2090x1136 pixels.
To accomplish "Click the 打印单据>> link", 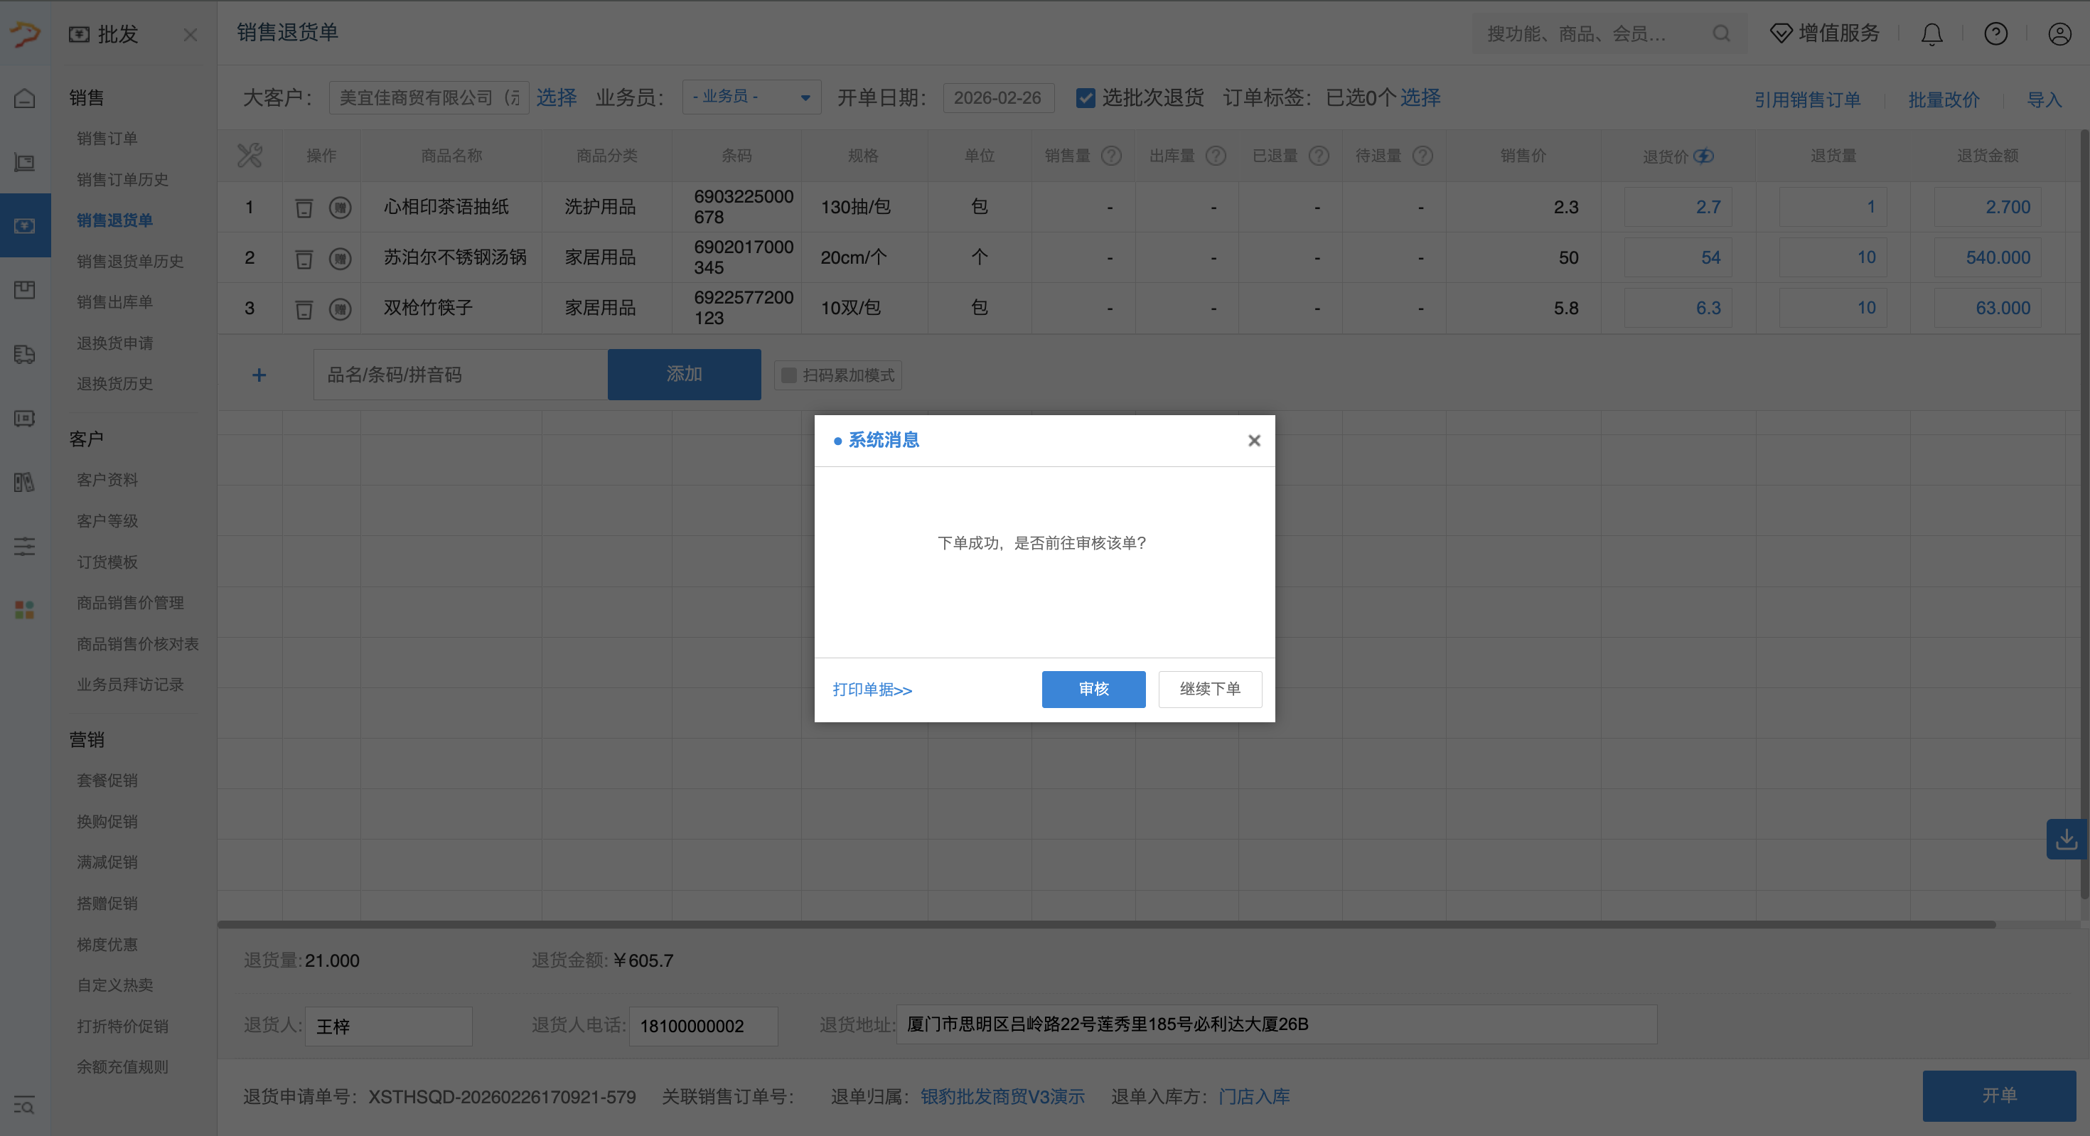I will tap(872, 690).
